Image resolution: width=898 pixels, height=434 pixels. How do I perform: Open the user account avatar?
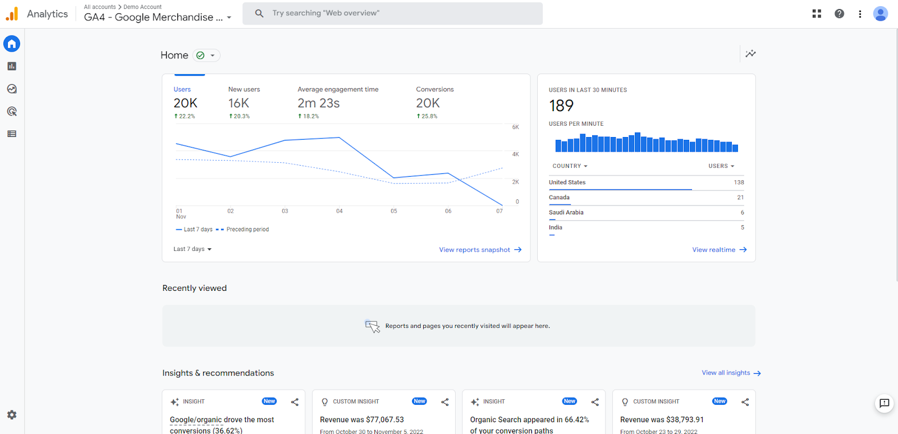pos(881,14)
